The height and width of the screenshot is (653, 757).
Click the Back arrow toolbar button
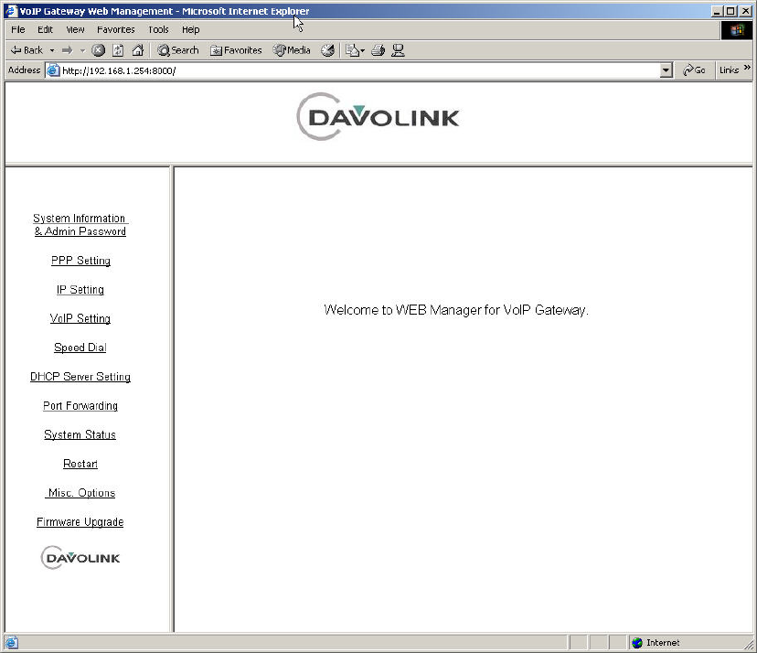[27, 50]
